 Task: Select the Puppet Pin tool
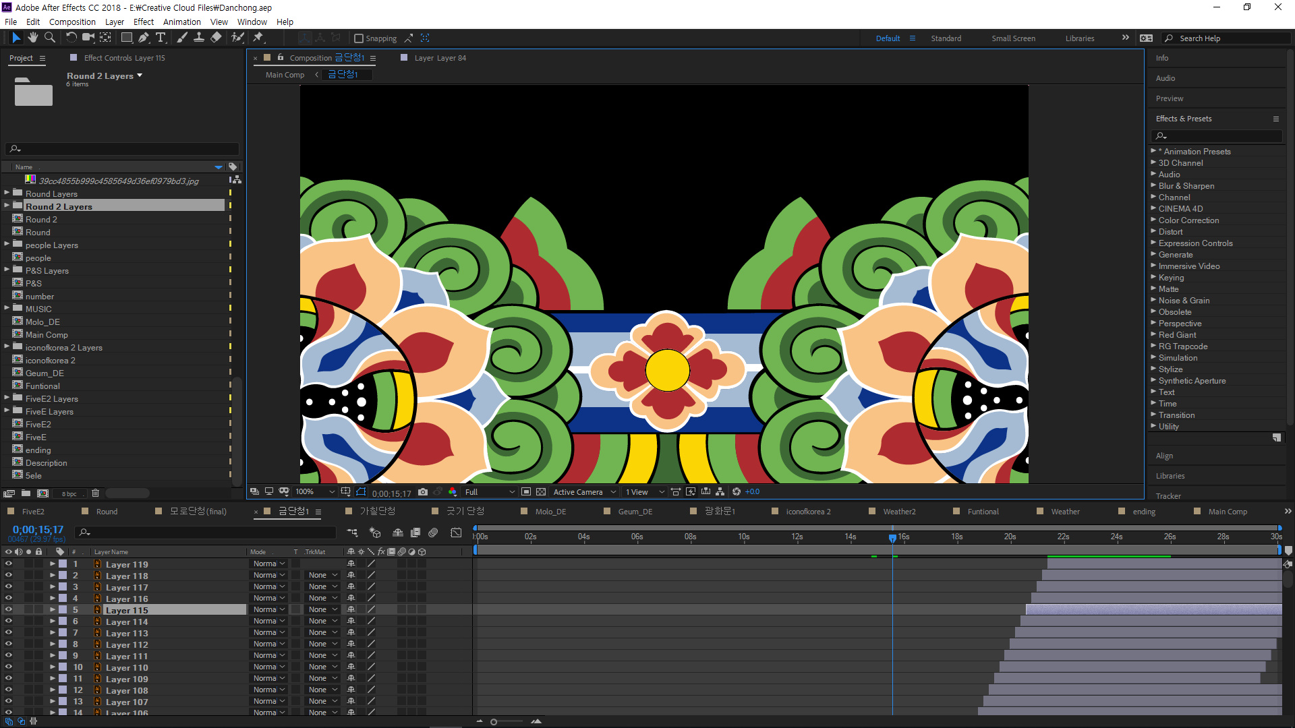tap(258, 38)
